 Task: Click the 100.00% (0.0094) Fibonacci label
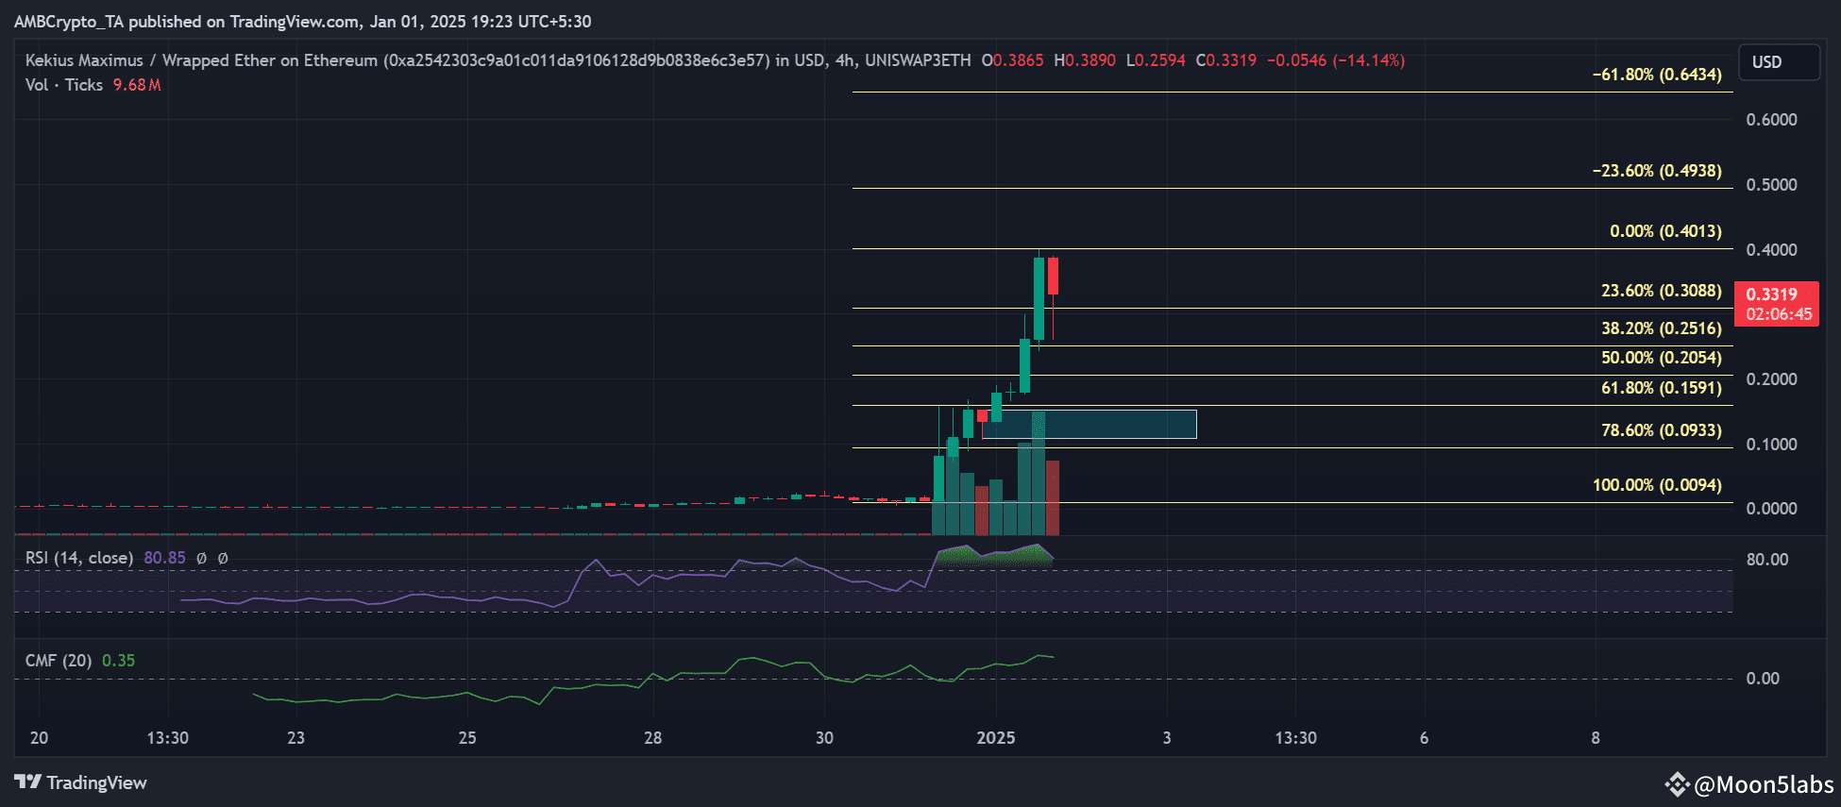(1657, 485)
